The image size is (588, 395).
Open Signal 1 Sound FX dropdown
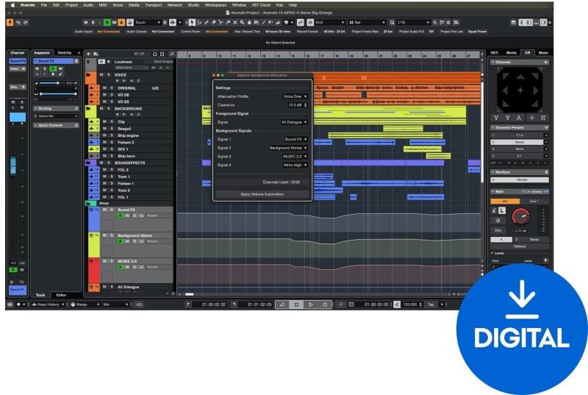(295, 139)
